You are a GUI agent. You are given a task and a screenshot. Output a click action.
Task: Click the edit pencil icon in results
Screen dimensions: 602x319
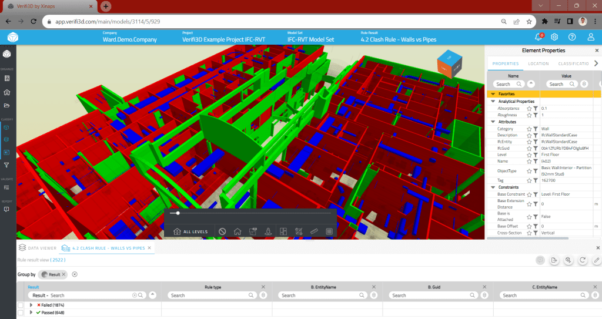pos(596,260)
